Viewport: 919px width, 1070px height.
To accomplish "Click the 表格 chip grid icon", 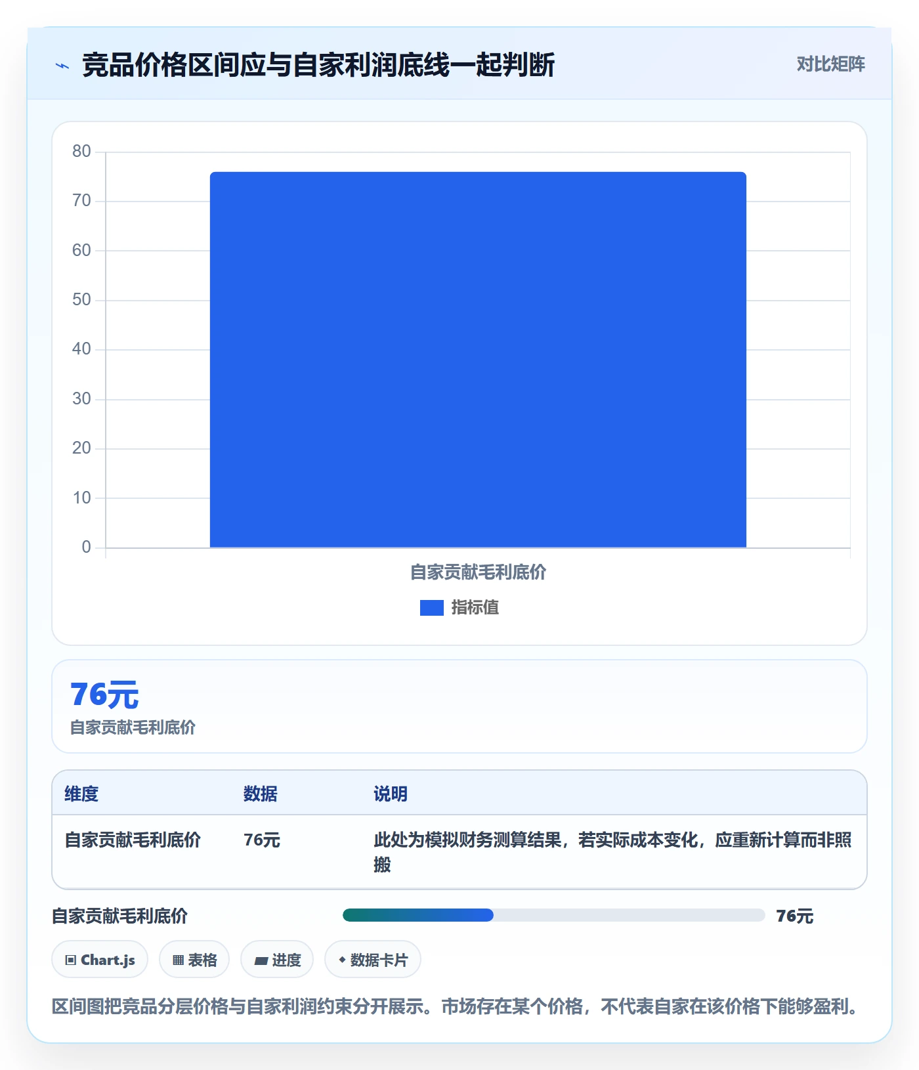I will pyautogui.click(x=178, y=960).
